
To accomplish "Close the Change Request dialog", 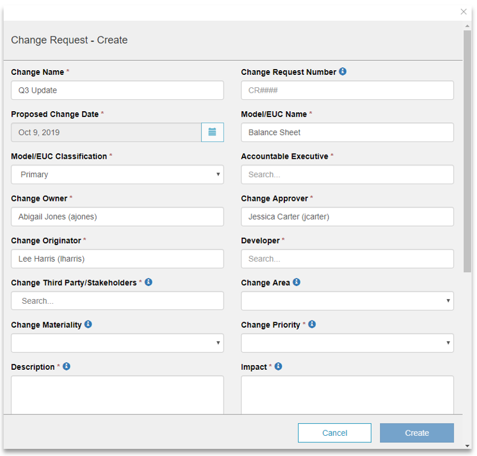I will pyautogui.click(x=463, y=11).
